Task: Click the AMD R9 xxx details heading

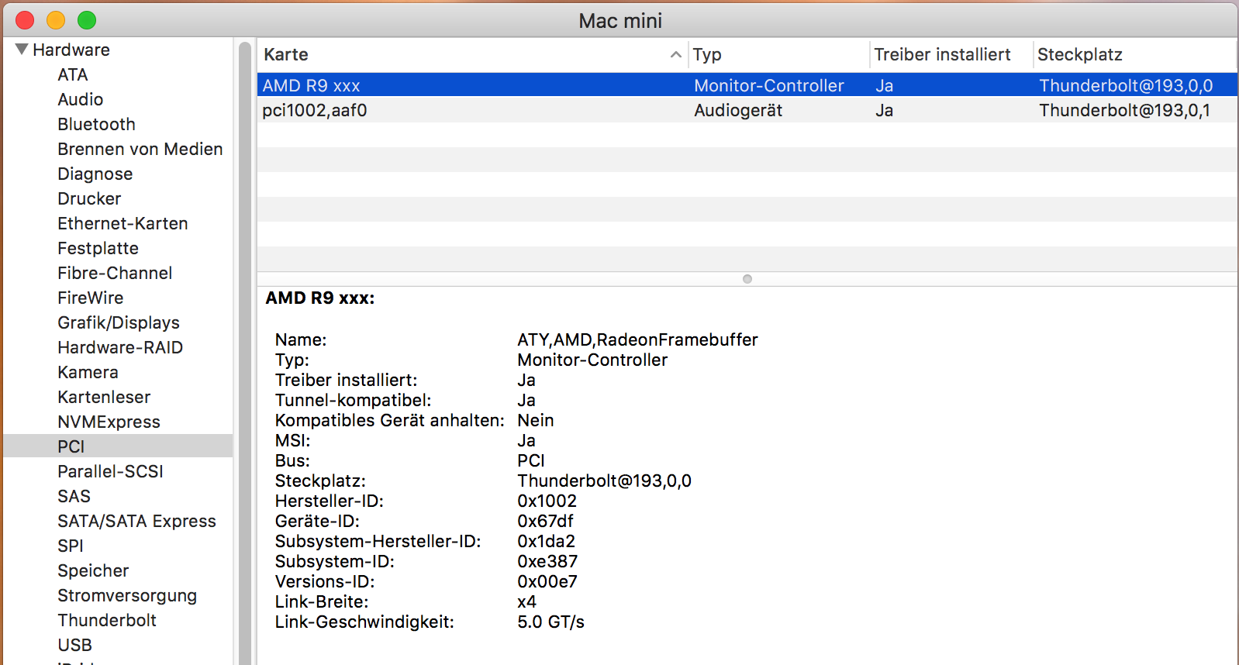Action: click(319, 298)
